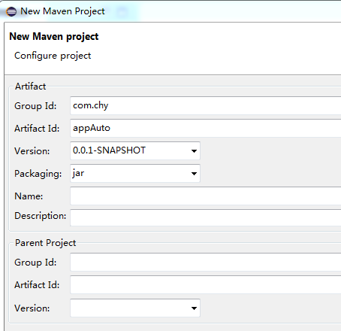Open the Parent Project Version dropdown arrow
Image resolution: width=341 pixels, height=331 pixels.
click(x=194, y=308)
